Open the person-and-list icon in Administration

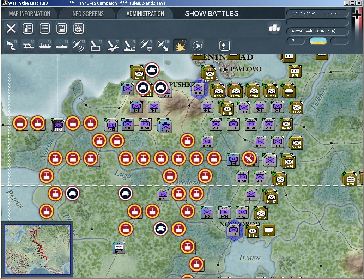click(x=28, y=28)
